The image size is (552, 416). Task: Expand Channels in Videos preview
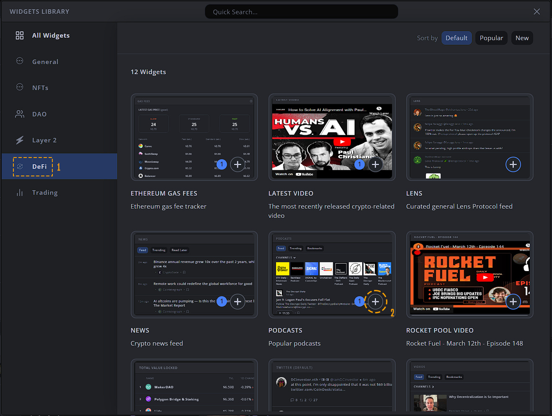[424, 387]
